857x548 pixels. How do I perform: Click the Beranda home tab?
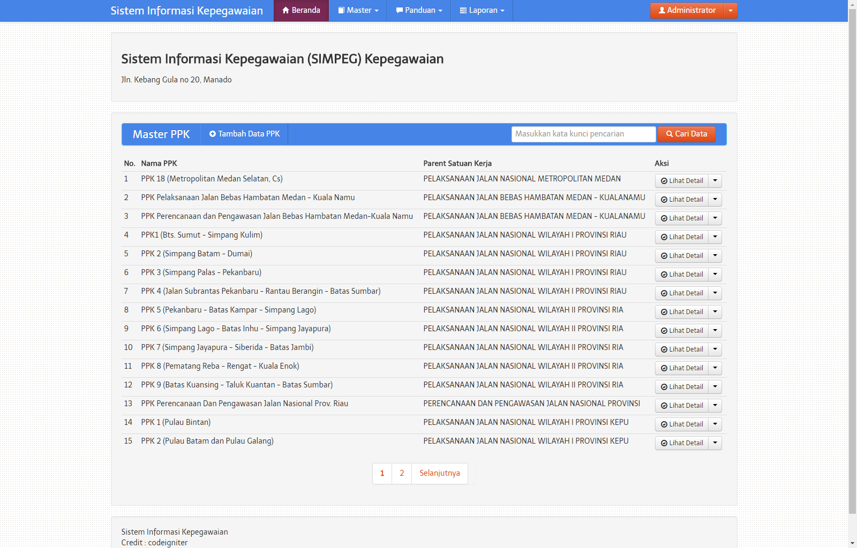click(x=301, y=11)
